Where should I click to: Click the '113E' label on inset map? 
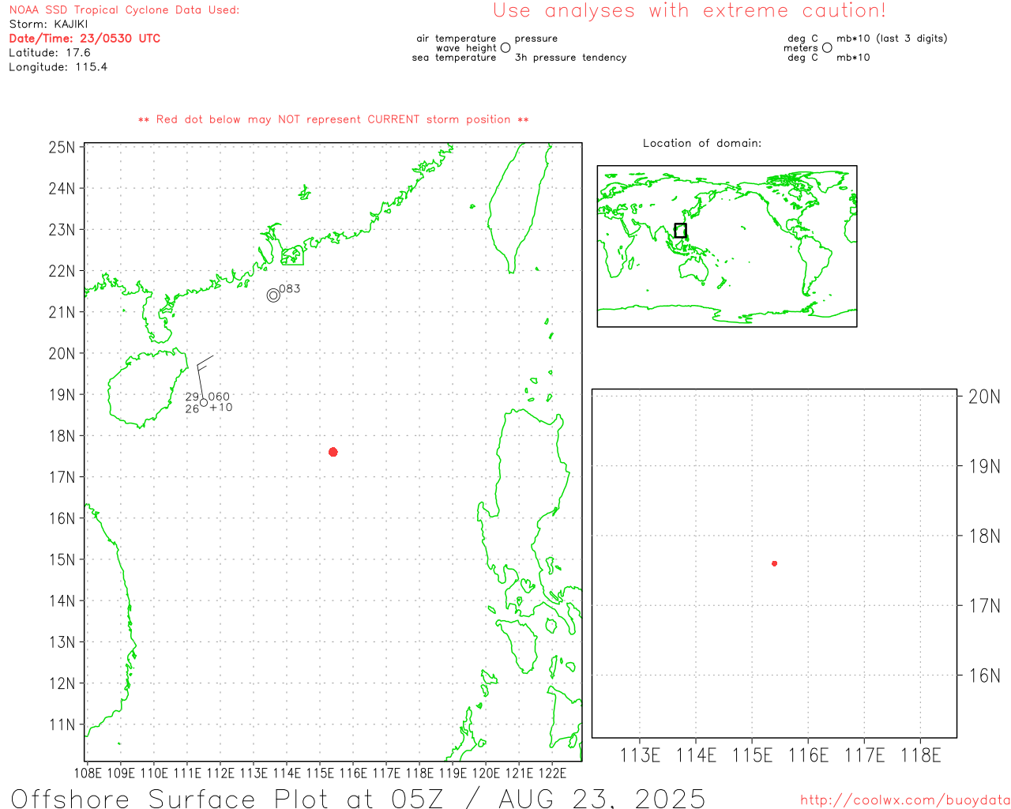(640, 755)
